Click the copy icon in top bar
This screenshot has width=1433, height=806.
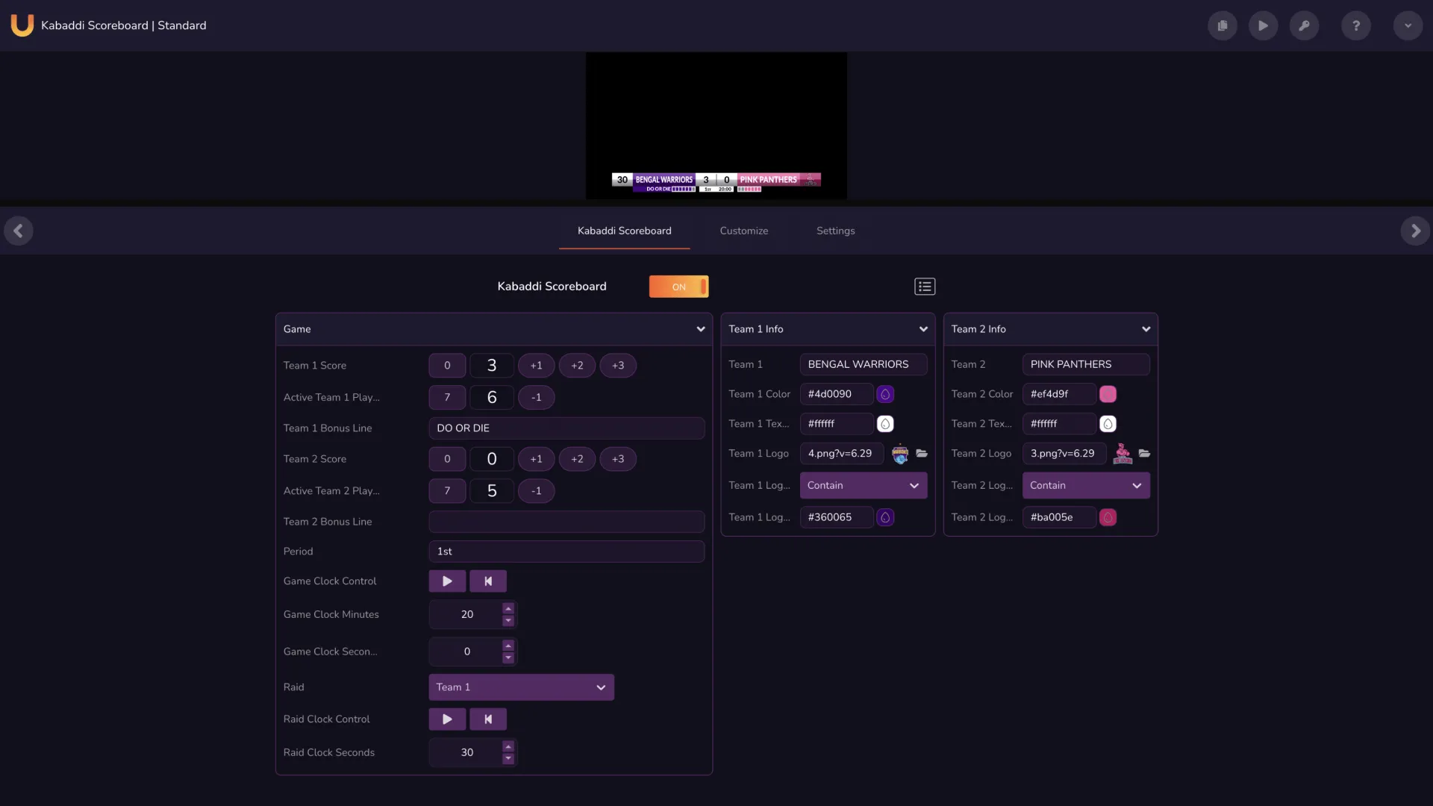(x=1223, y=25)
